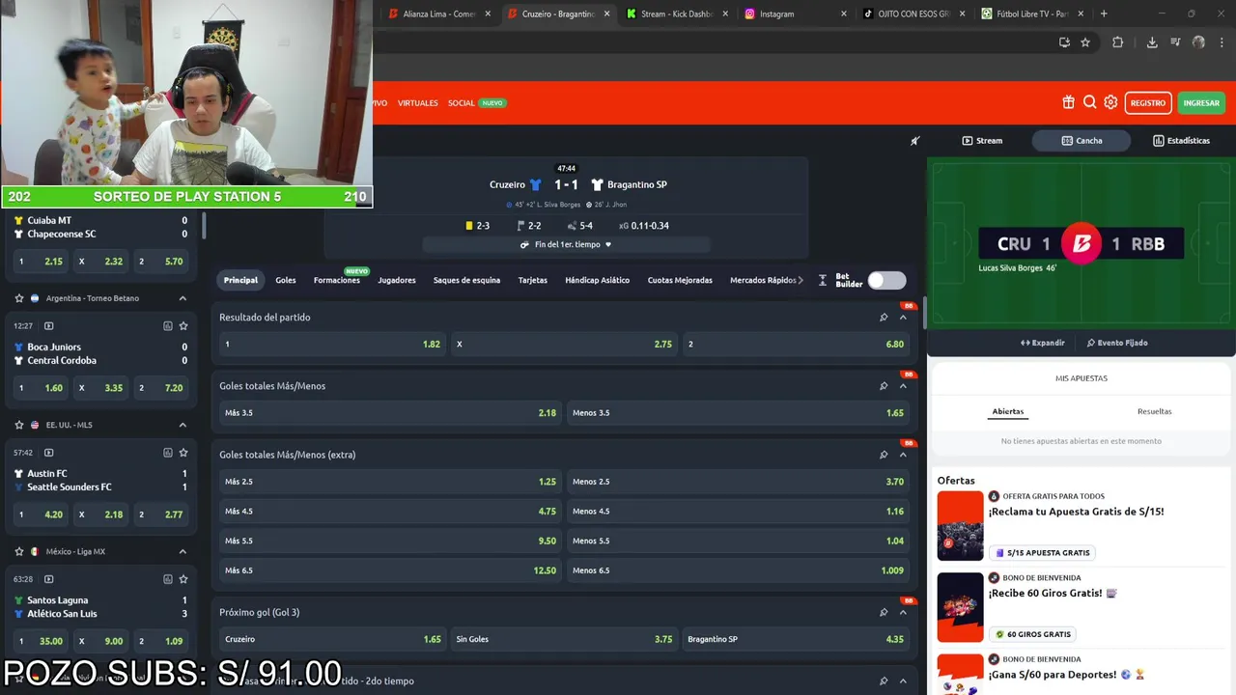The height and width of the screenshot is (695, 1236).
Task: Collapse the EE. UU. - MLS league
Action: [x=183, y=425]
